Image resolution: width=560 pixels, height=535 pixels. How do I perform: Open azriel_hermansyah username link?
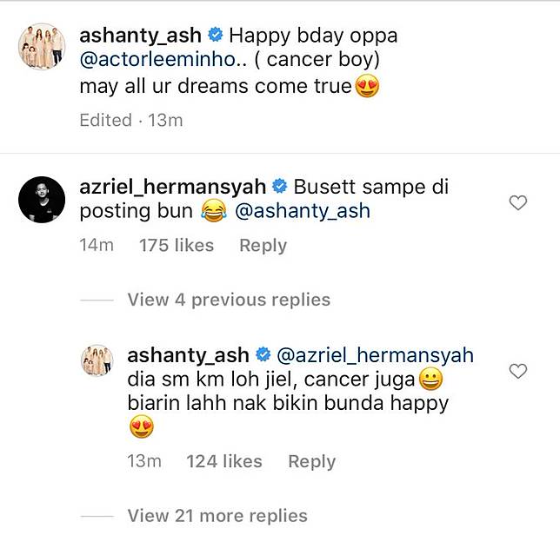[173, 187]
